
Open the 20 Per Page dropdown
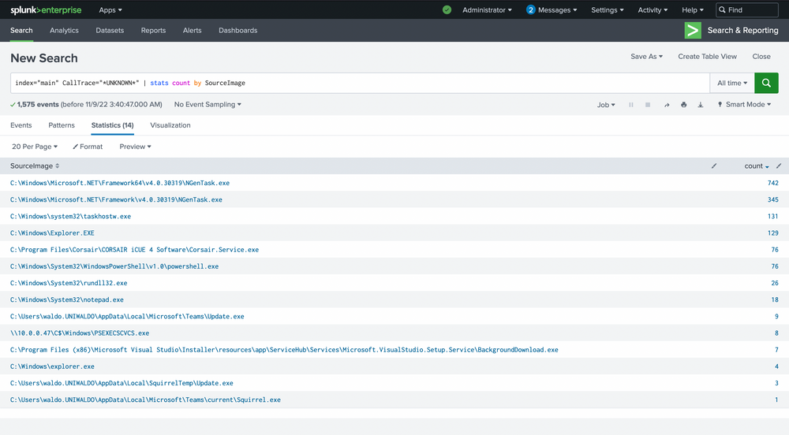point(36,147)
